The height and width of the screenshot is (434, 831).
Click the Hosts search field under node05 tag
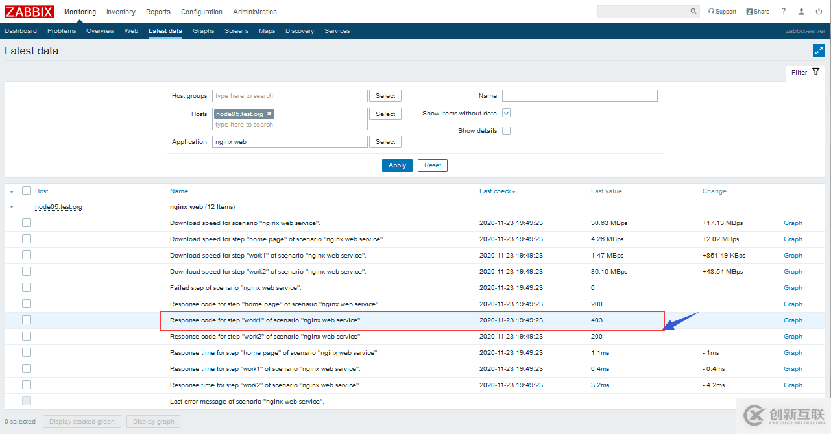(290, 125)
